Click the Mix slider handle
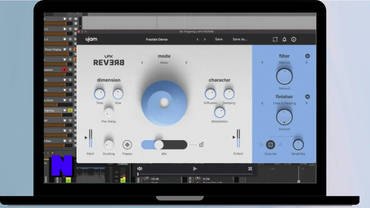 159,144
